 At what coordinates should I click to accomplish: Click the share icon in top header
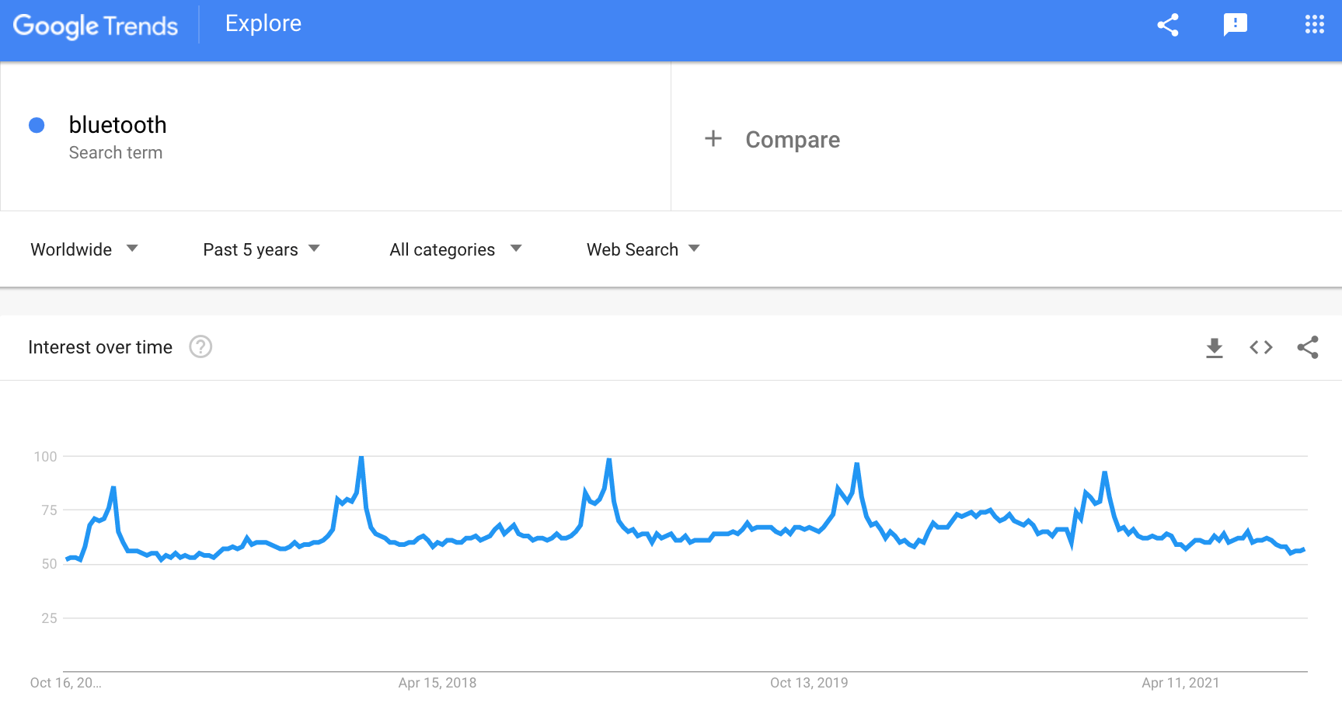coord(1167,25)
